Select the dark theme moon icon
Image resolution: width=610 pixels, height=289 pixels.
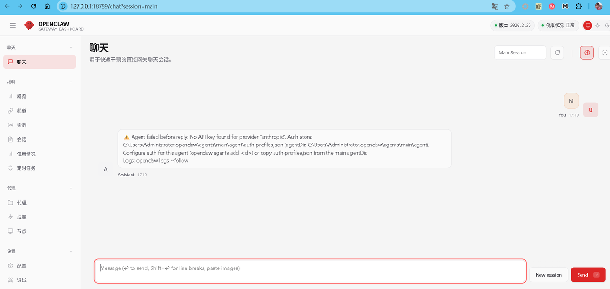pyautogui.click(x=607, y=25)
